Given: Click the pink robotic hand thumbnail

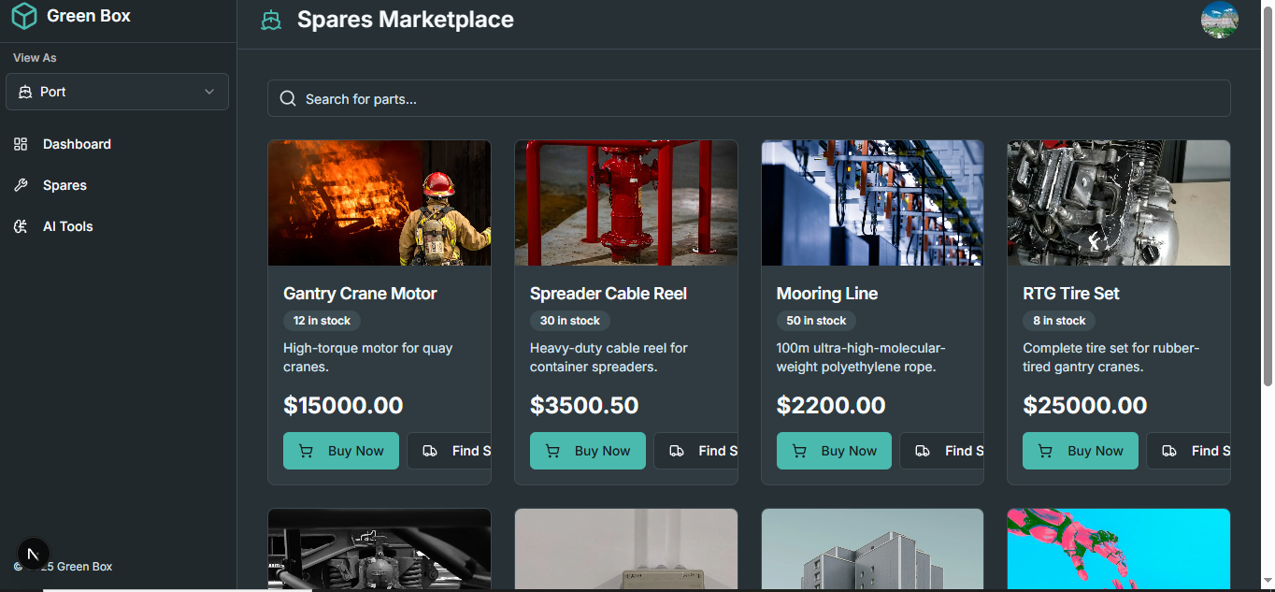Looking at the screenshot, I should coord(1119,549).
